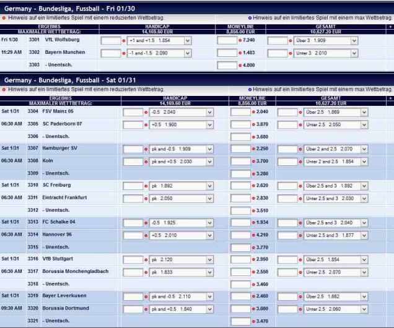
Task: Click Dortmund total stake input field
Action: (287, 309)
